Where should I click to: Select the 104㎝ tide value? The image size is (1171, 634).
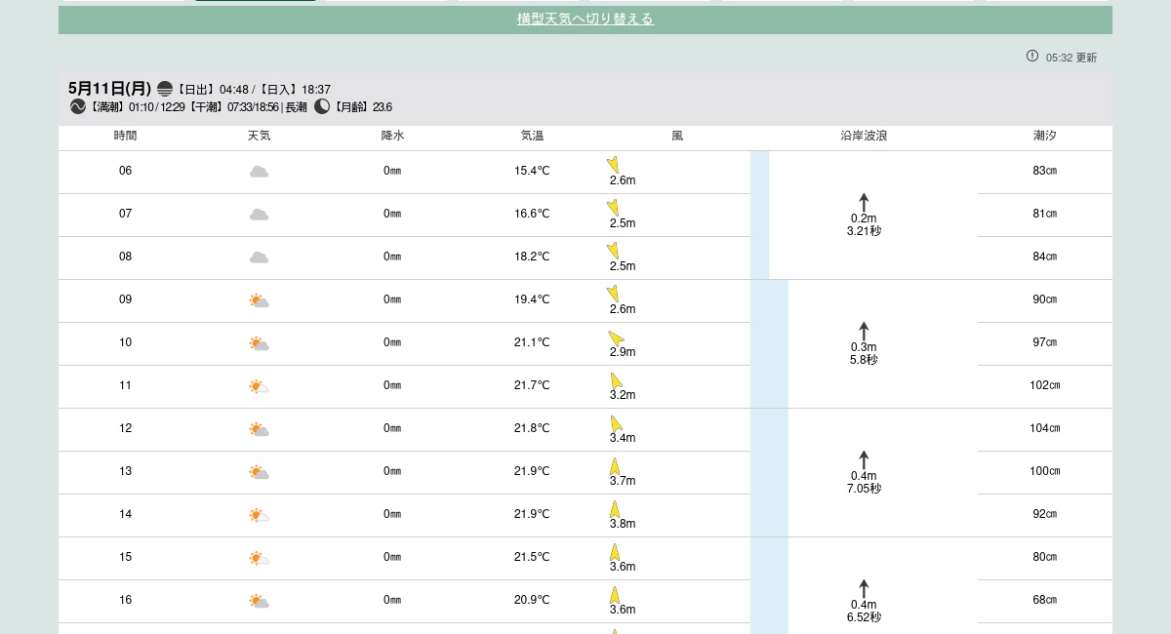pyautogui.click(x=1045, y=428)
